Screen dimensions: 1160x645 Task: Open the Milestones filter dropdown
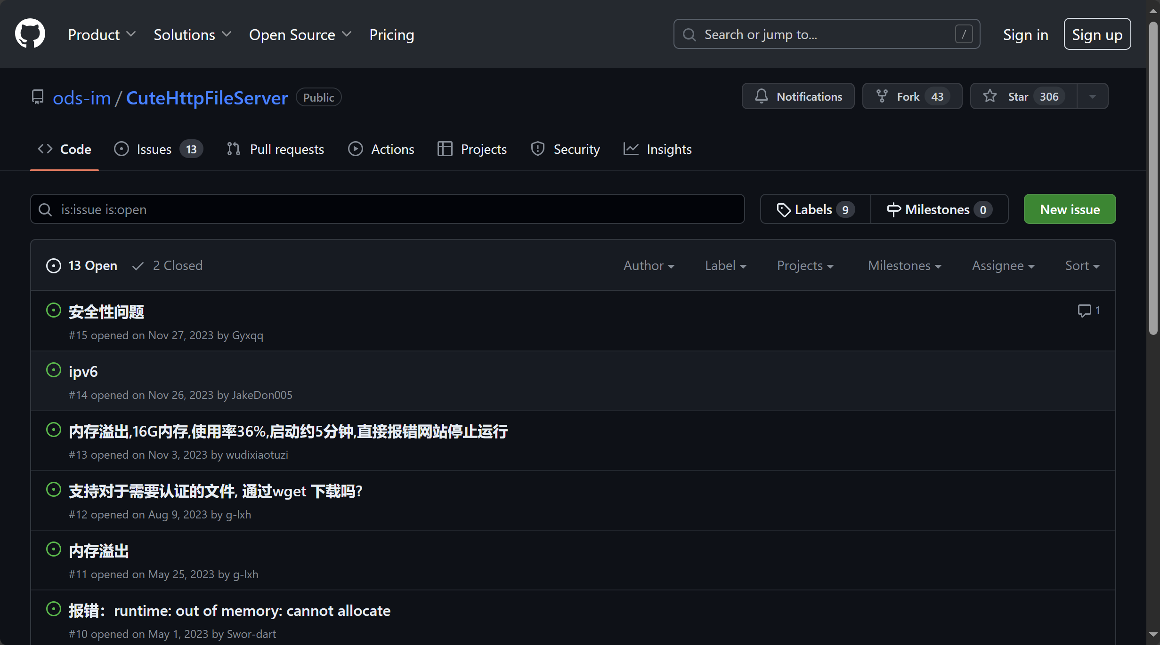coord(905,266)
